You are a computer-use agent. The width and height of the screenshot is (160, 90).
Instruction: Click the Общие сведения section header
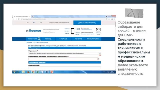pyautogui.click(x=64, y=48)
